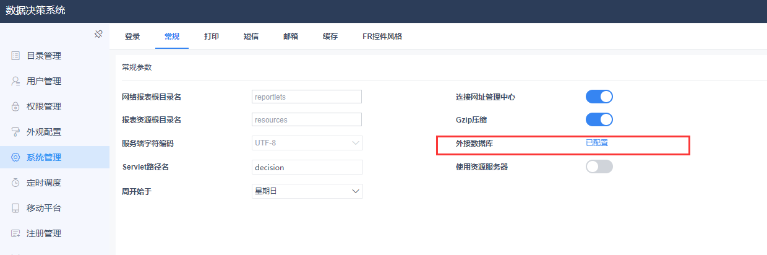Open the 周开始于 dropdown
This screenshot has height=255, width=767.
coord(307,191)
